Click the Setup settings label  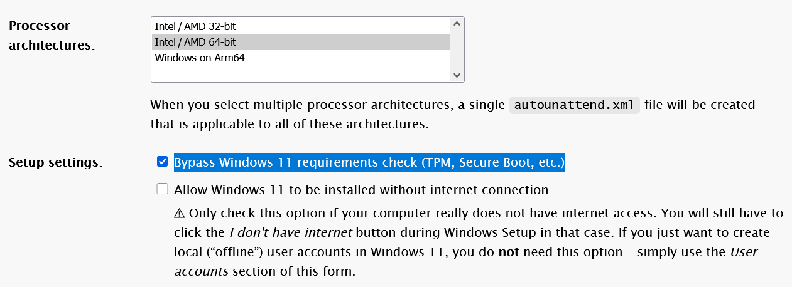click(55, 163)
